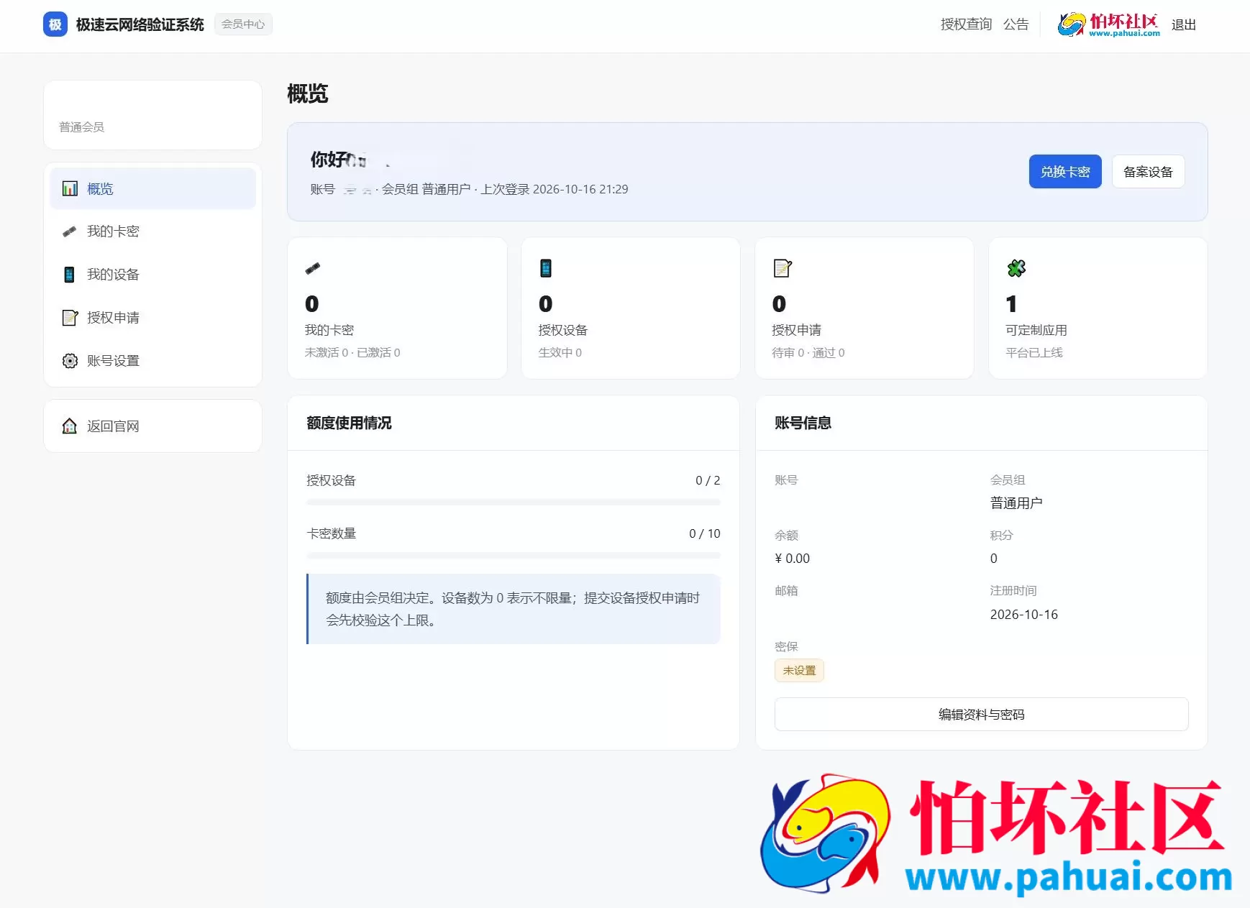Click the card key icon beside 我的卡密 in sidebar
Screen dimensions: 1250x908
pyautogui.click(x=70, y=231)
